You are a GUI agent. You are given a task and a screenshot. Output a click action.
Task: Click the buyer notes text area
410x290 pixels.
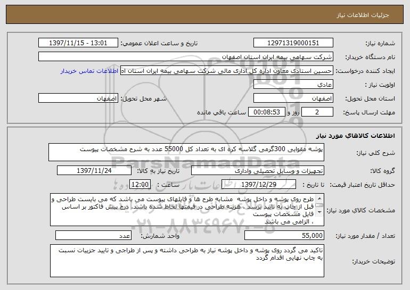(187, 261)
